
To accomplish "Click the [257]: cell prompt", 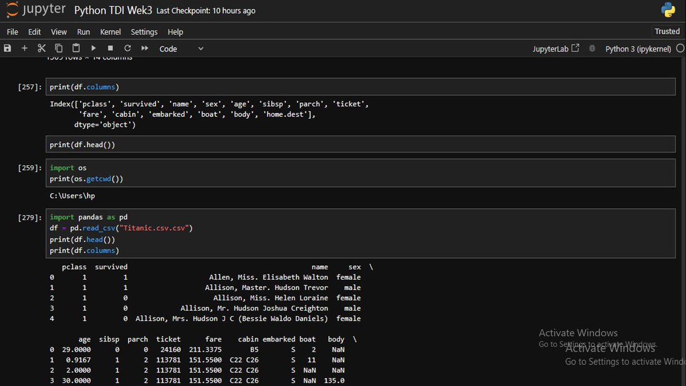I will (x=30, y=87).
